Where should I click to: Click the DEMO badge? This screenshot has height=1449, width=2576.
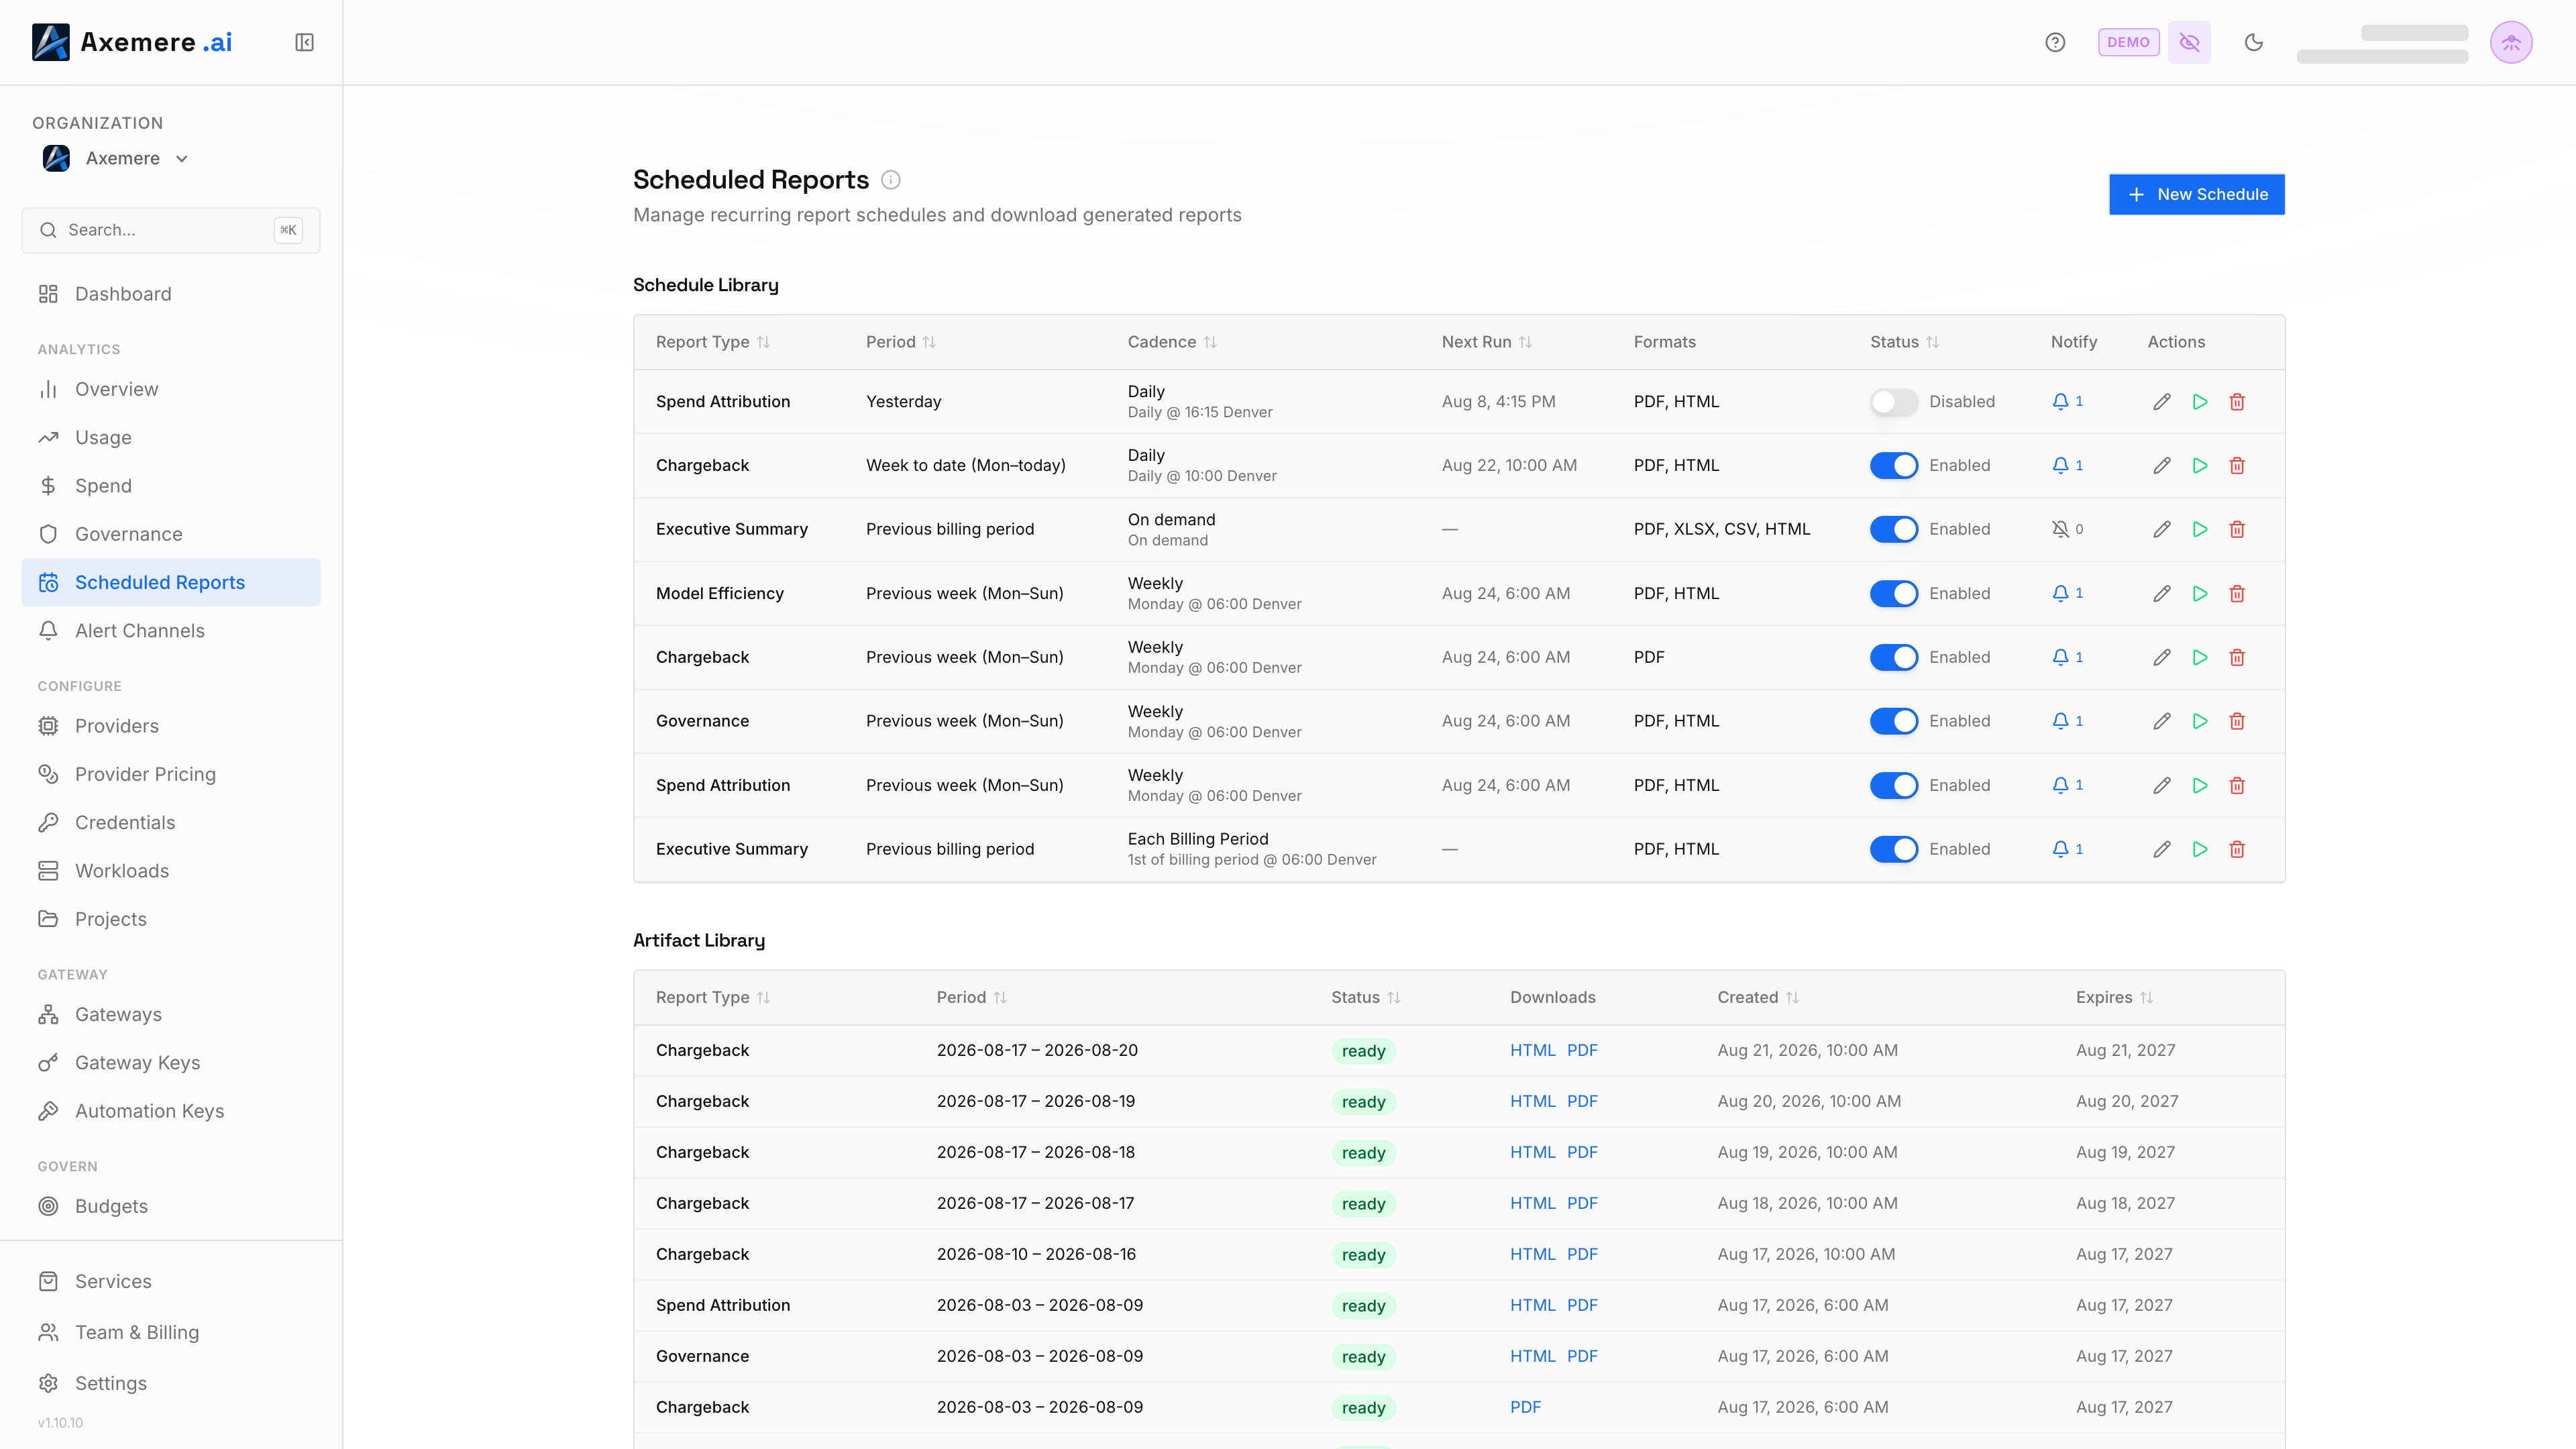(2128, 42)
